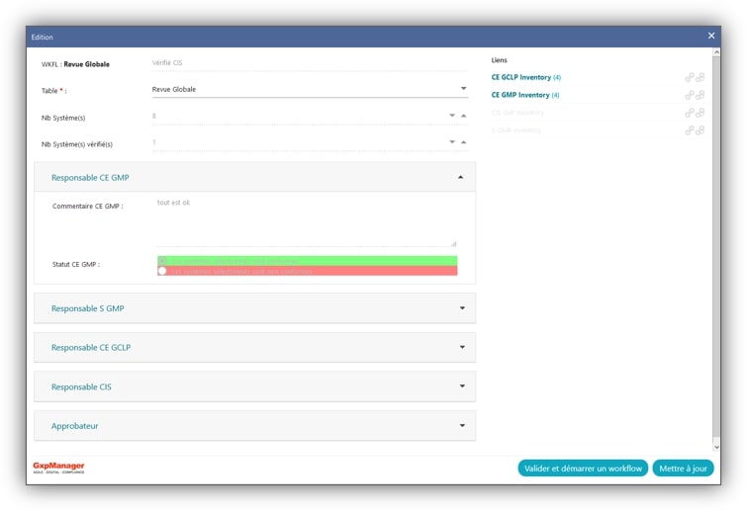
Task: Open the CE GMP Inventory link
Action: (519, 95)
